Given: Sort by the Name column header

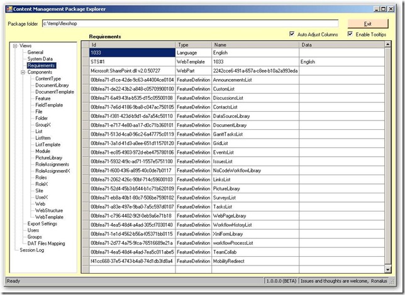Looking at the screenshot, I should coord(255,45).
